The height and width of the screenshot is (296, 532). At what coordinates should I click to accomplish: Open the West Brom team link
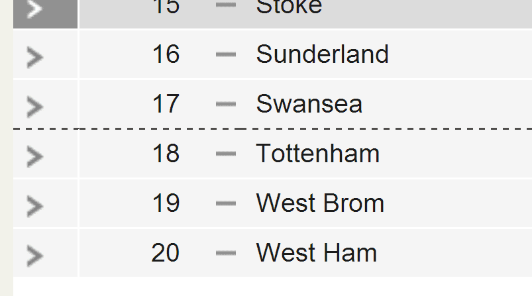320,203
